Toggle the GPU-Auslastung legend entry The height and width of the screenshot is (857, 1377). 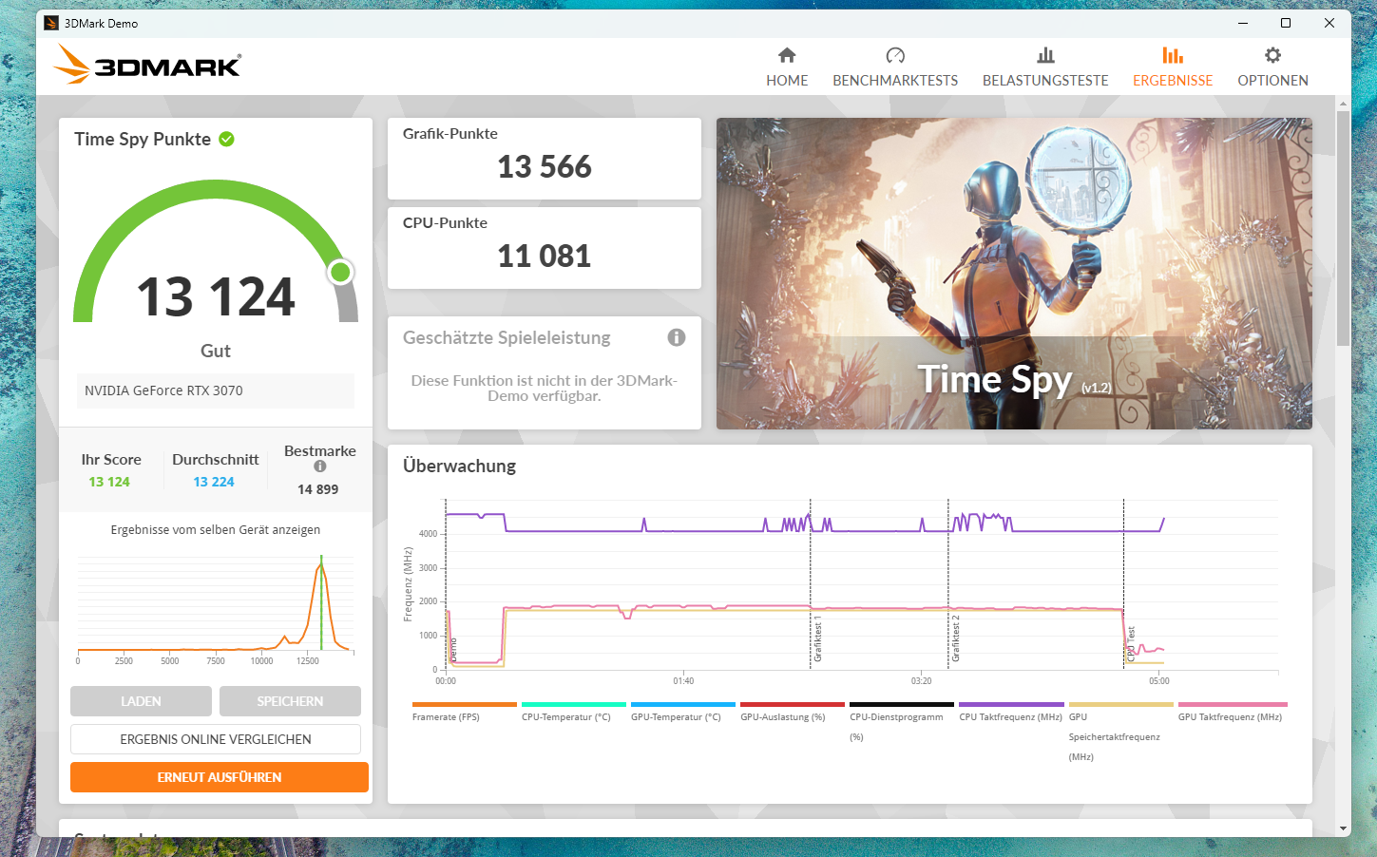(792, 713)
